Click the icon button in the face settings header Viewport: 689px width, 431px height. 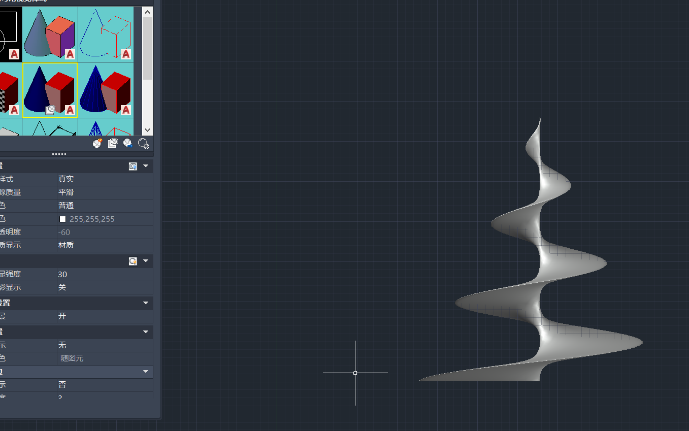click(133, 166)
